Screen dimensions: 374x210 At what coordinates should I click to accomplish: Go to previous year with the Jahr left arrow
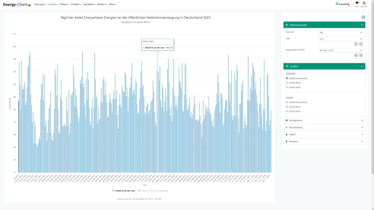356,44
